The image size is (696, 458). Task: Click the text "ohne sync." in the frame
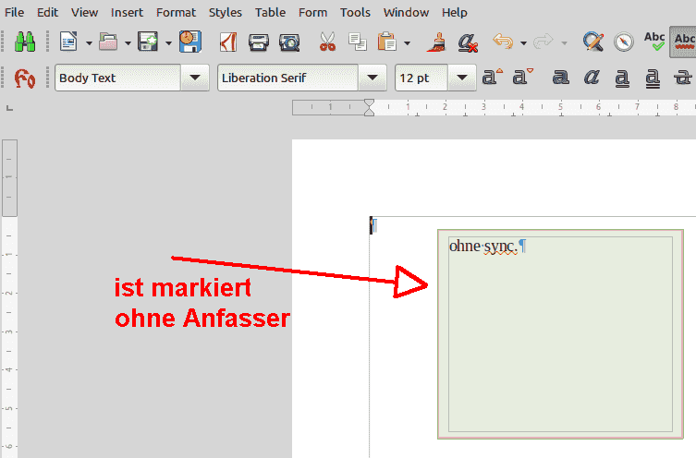pos(482,247)
